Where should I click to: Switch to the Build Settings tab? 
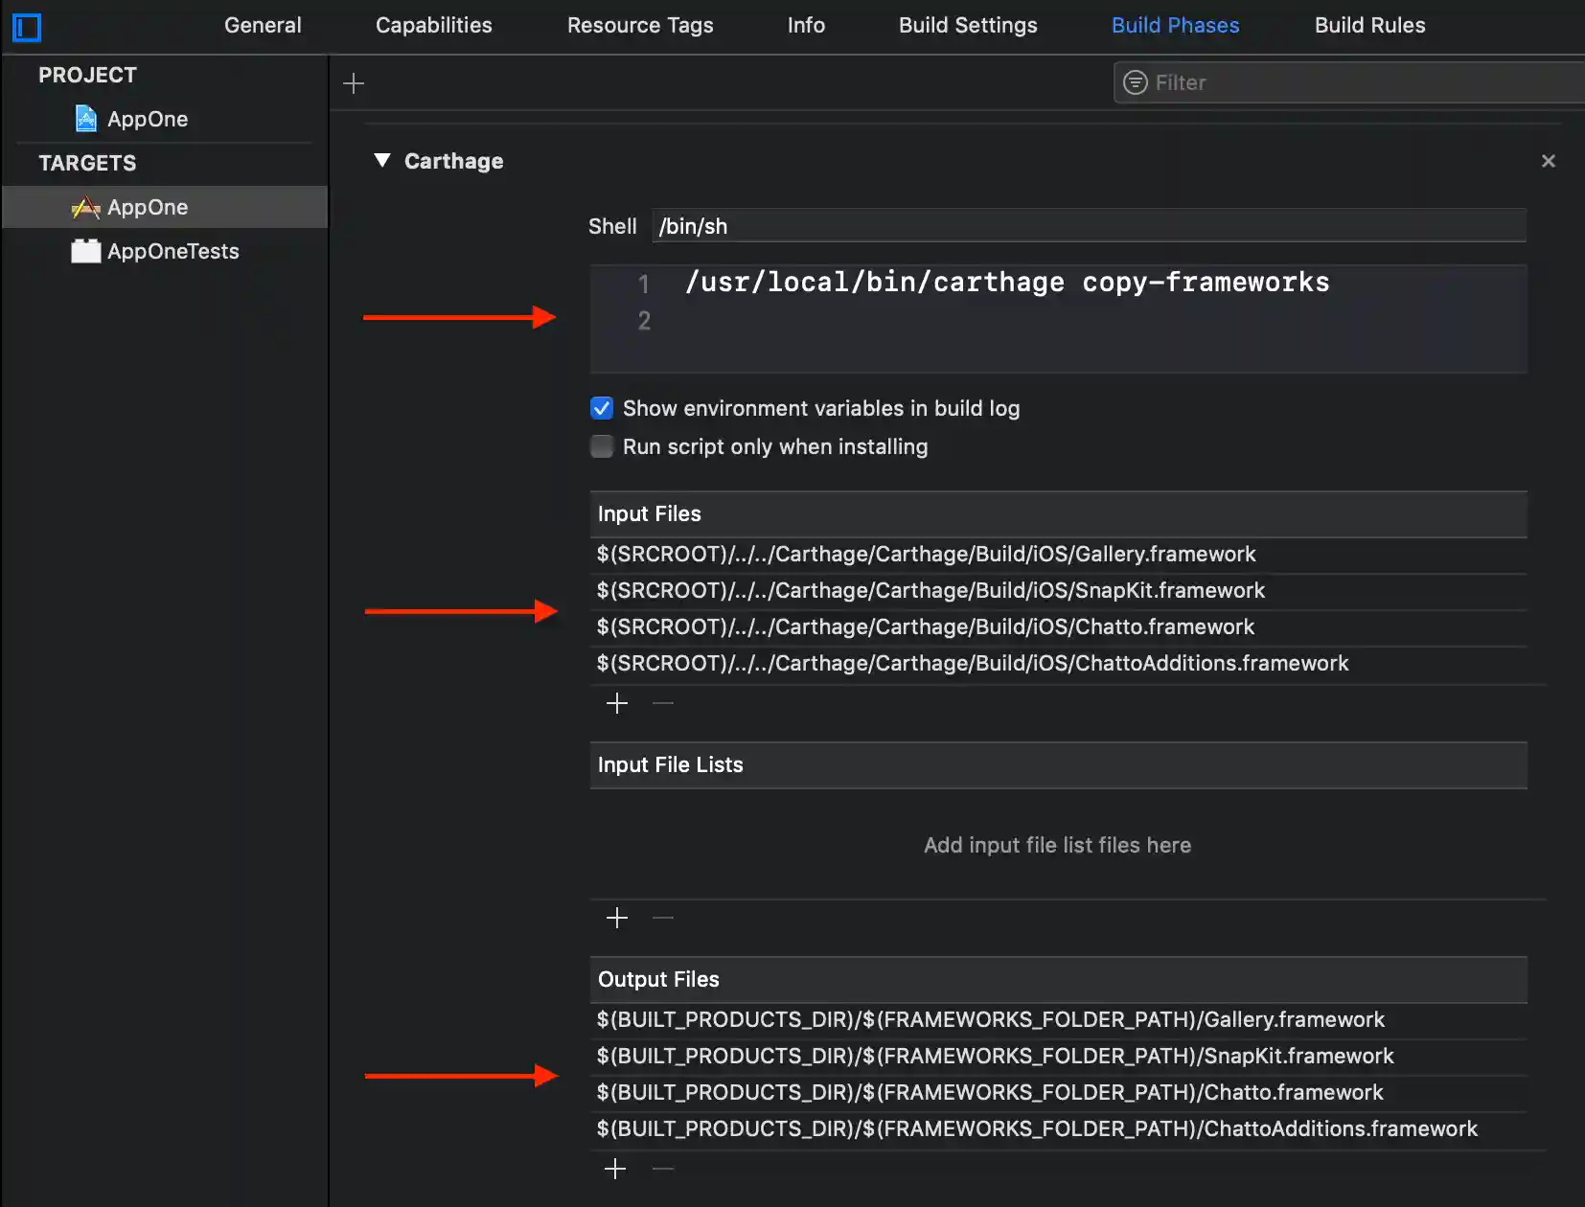(968, 26)
